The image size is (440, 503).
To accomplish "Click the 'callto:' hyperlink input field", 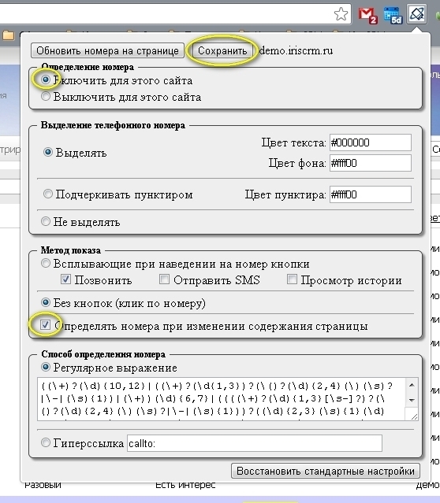I will coord(255,443).
